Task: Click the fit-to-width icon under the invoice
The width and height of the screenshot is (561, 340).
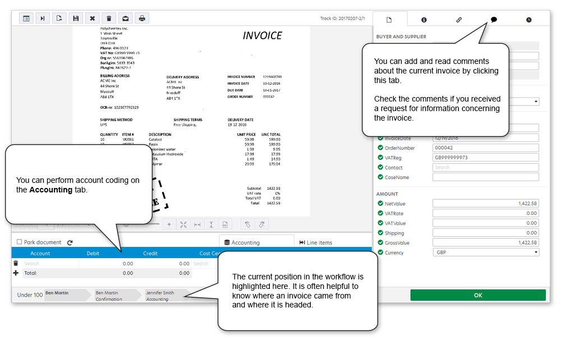Action: [x=197, y=224]
